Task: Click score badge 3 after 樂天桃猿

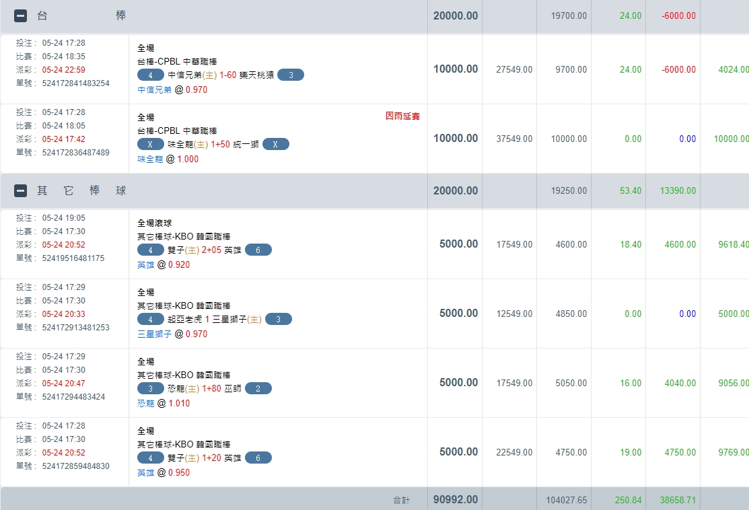Action: (291, 75)
